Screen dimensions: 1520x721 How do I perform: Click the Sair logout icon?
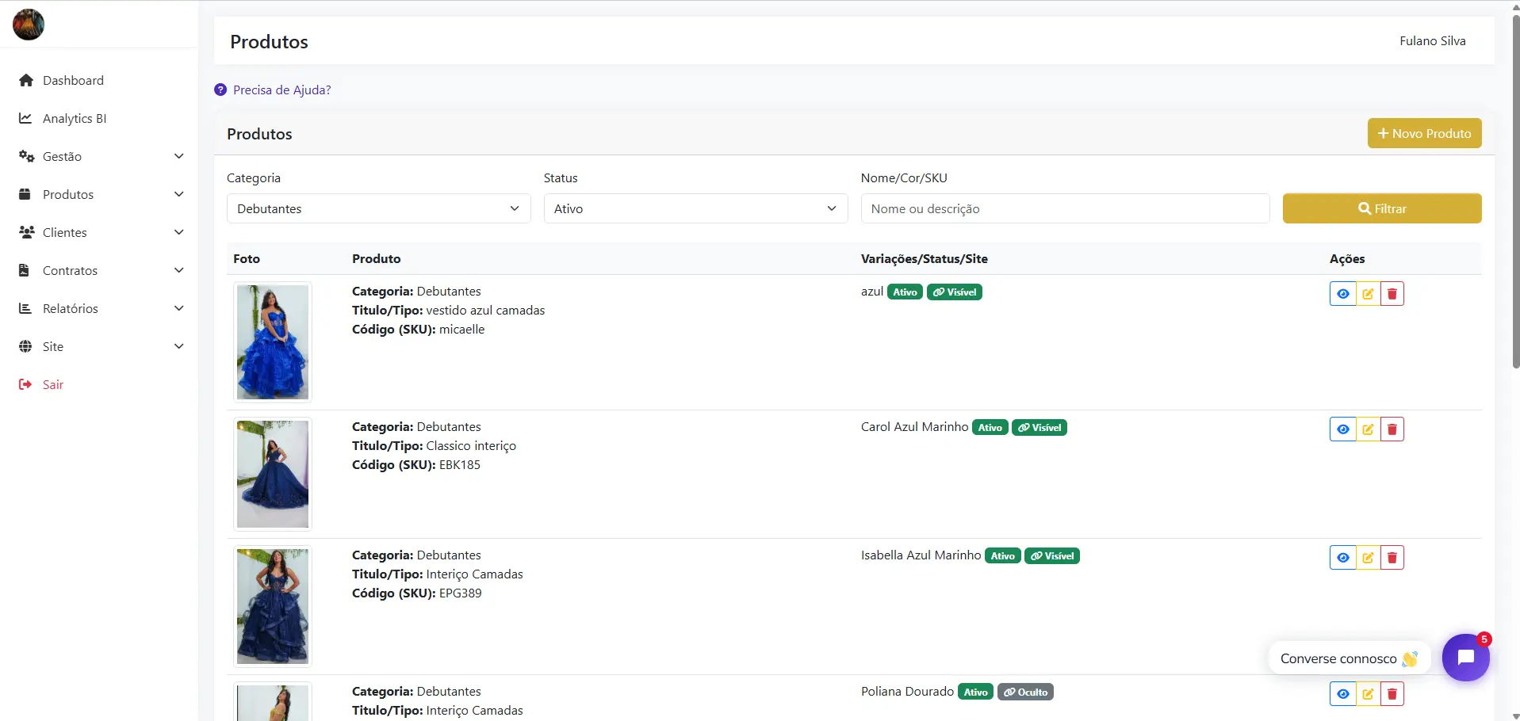point(25,384)
